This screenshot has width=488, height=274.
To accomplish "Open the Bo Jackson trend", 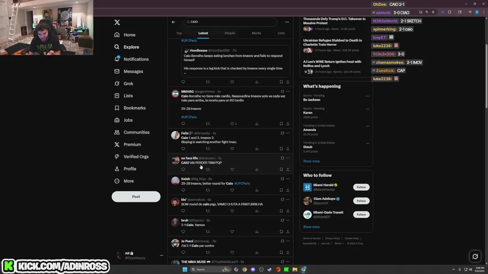I will tap(312, 100).
